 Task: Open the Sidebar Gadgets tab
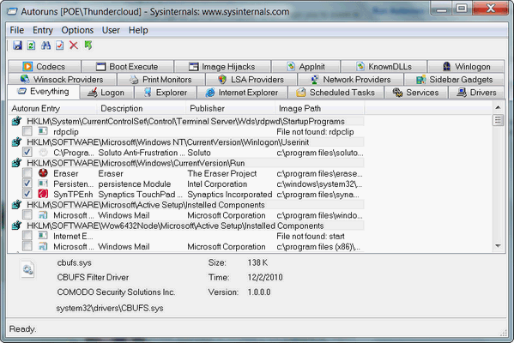click(x=454, y=79)
